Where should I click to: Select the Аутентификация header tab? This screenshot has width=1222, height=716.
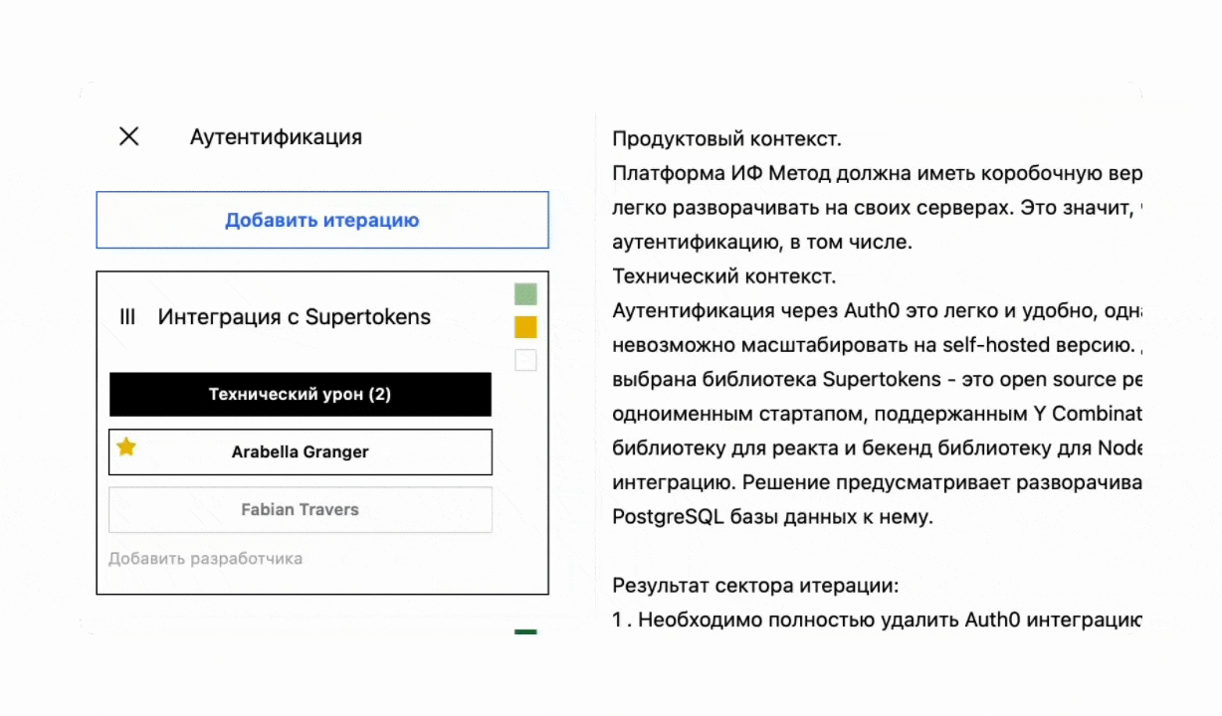tap(276, 136)
